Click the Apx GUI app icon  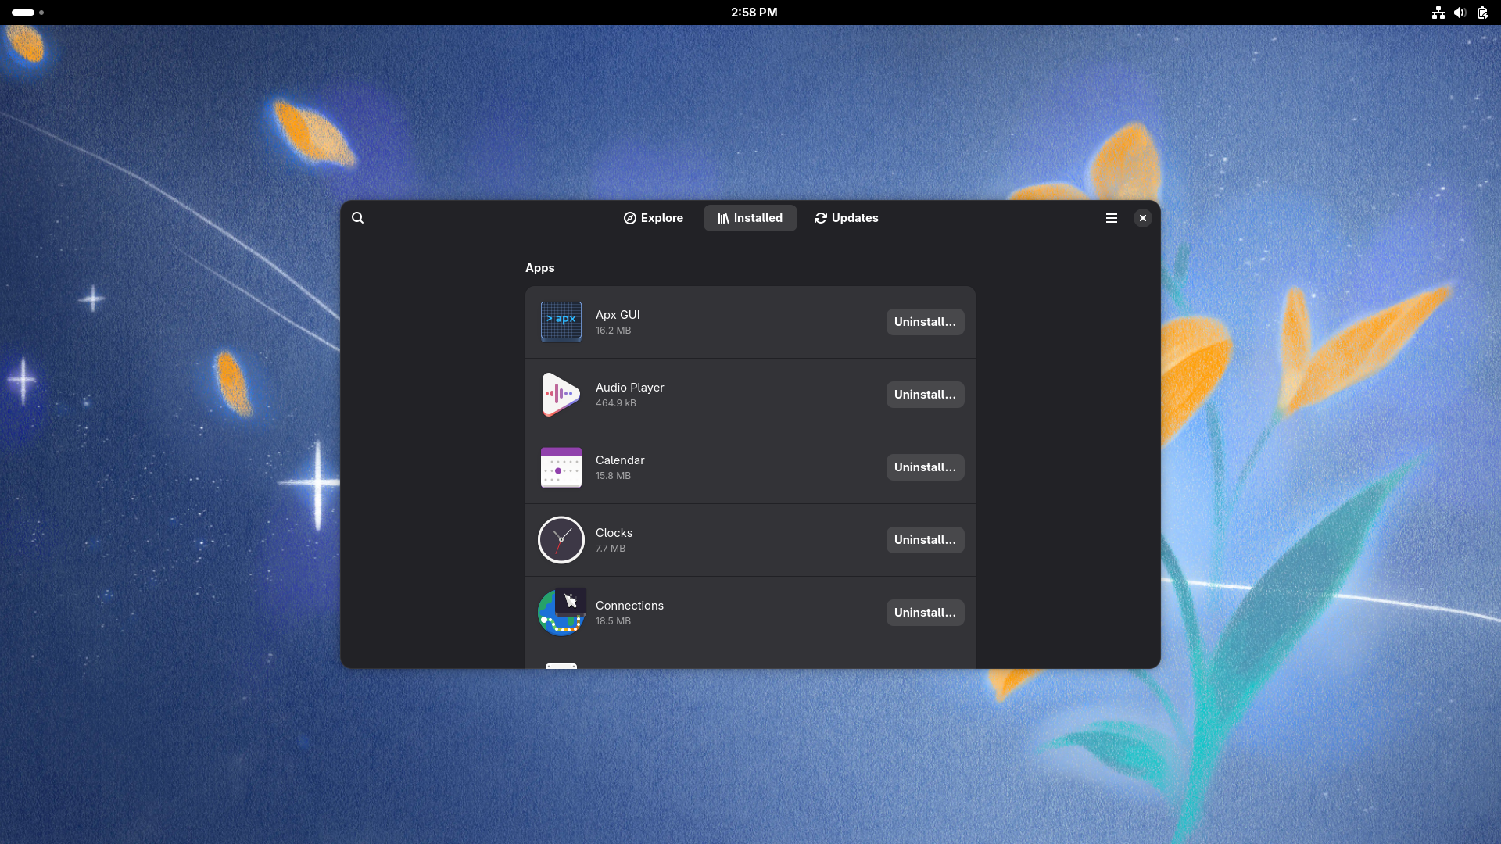561,321
